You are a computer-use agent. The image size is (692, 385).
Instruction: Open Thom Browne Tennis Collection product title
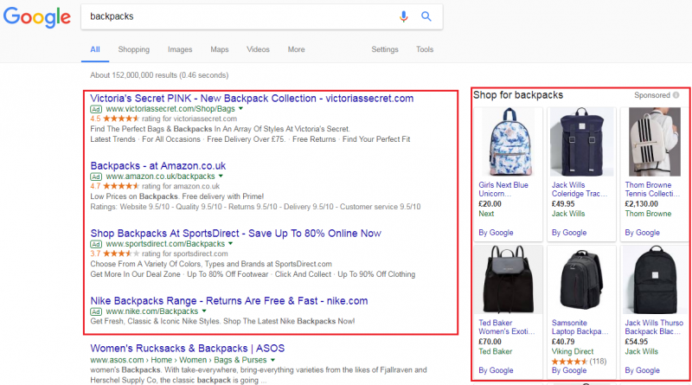point(653,189)
